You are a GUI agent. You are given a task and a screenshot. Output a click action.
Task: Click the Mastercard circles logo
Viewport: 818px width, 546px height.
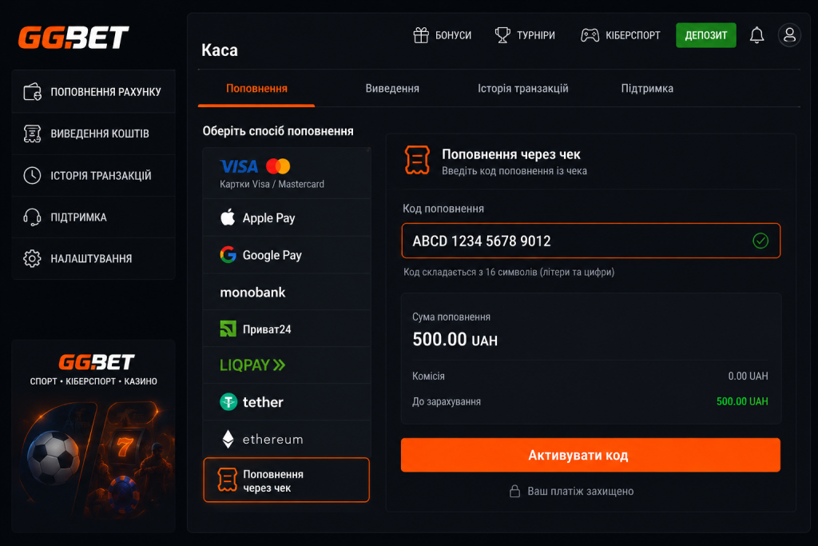click(278, 166)
